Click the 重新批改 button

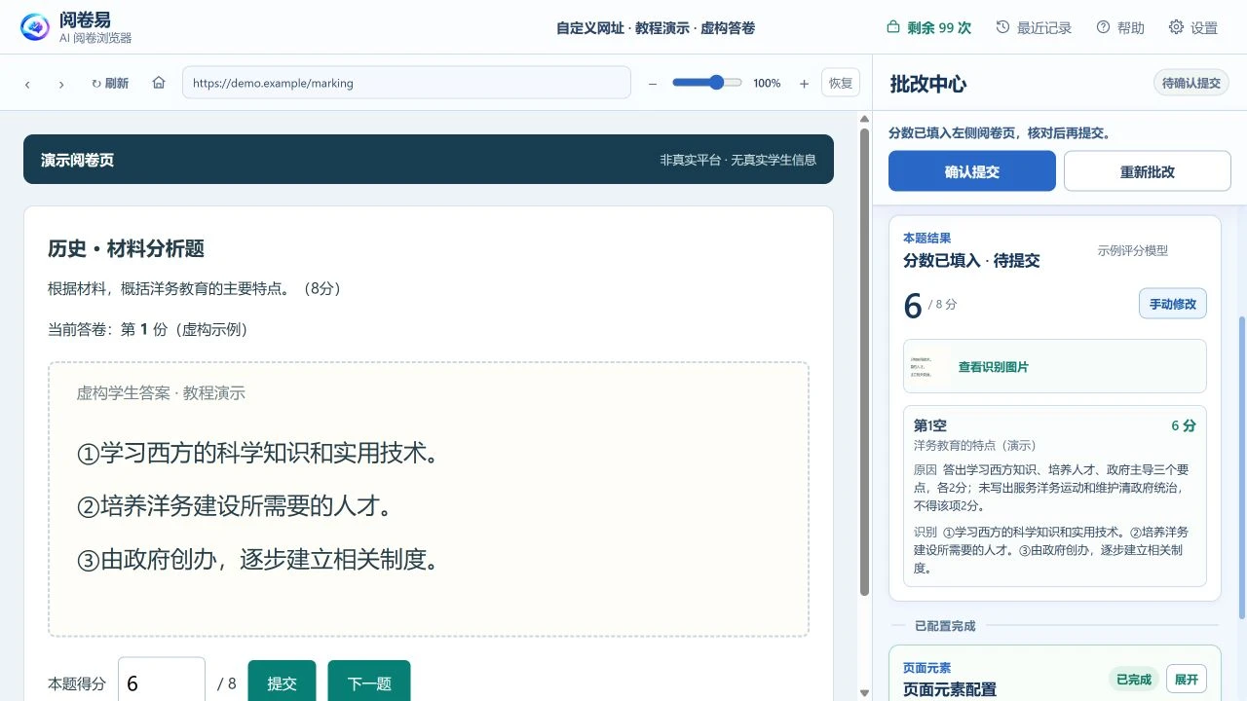coord(1148,171)
